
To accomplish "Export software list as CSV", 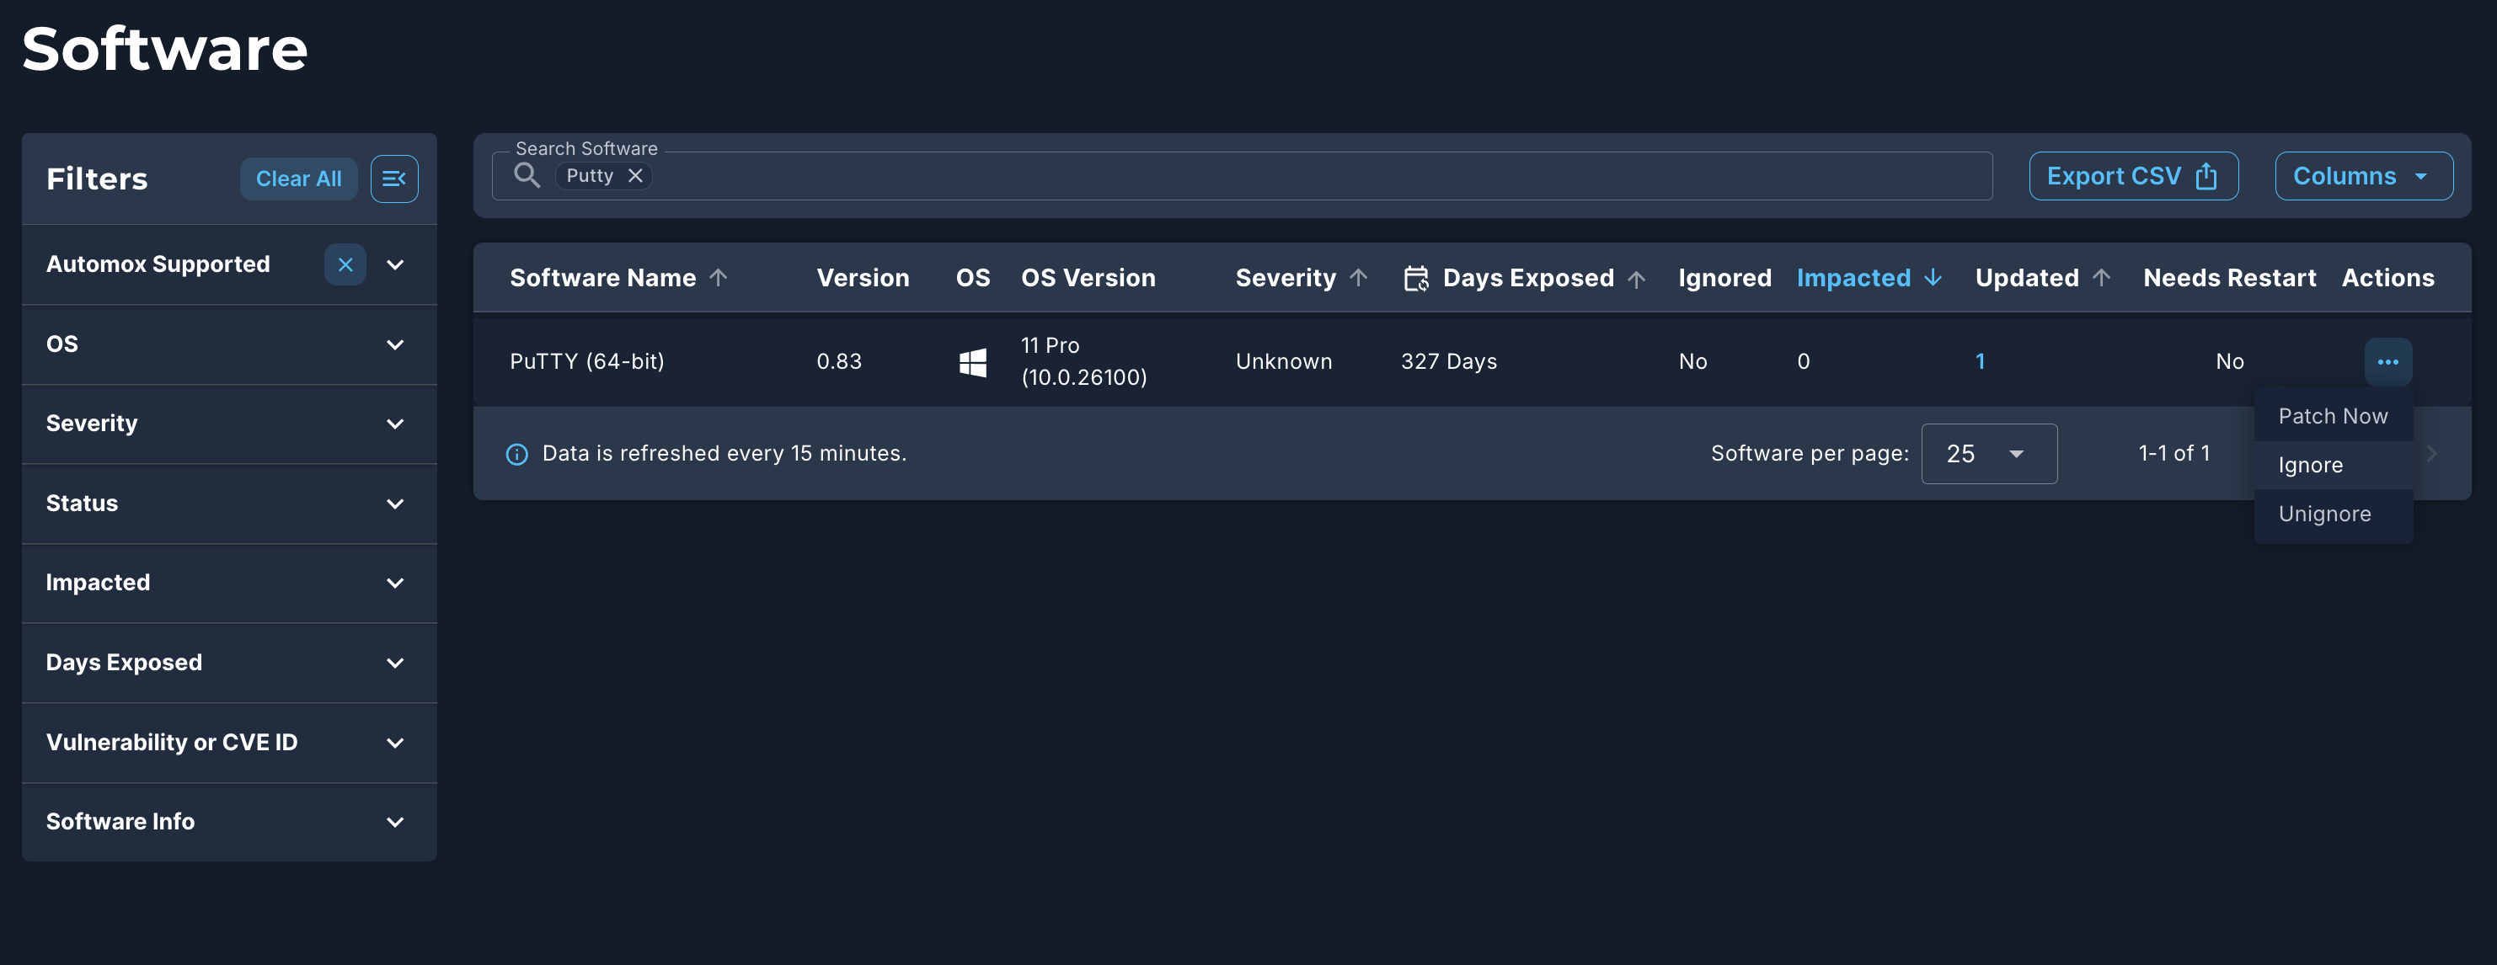I will (x=2132, y=176).
